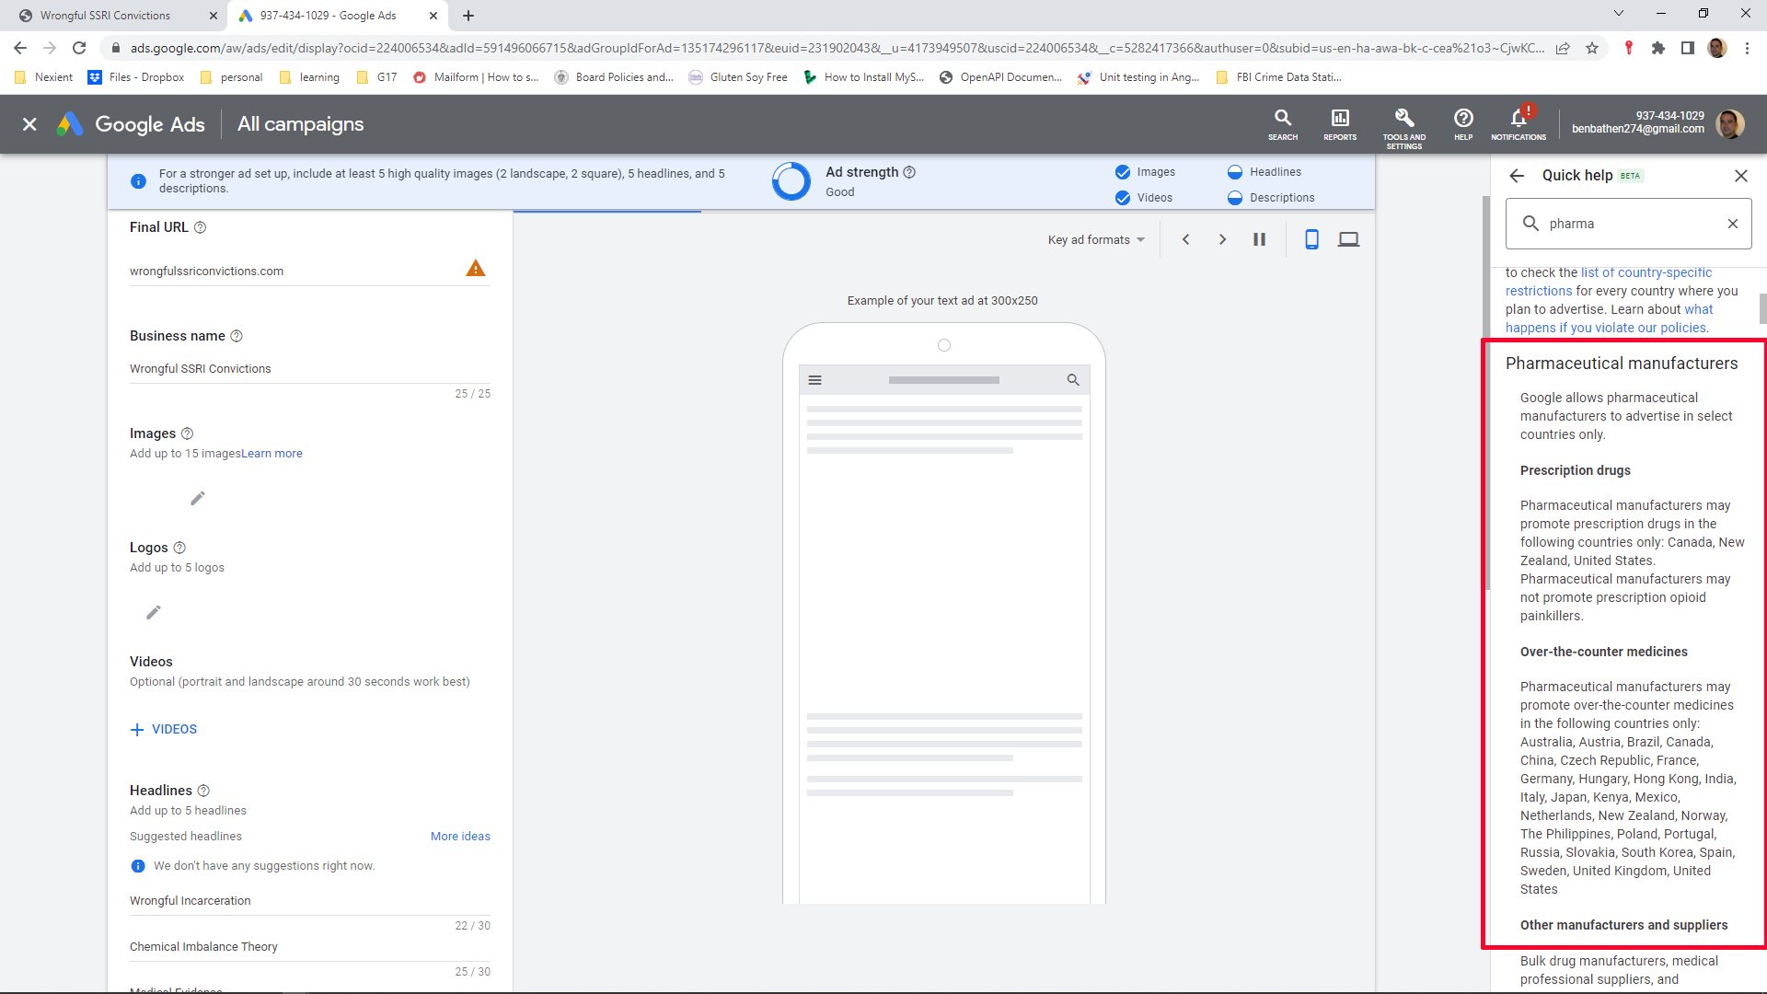The width and height of the screenshot is (1767, 994).
Task: Expand the Key ad formats dropdown
Action: click(1096, 239)
